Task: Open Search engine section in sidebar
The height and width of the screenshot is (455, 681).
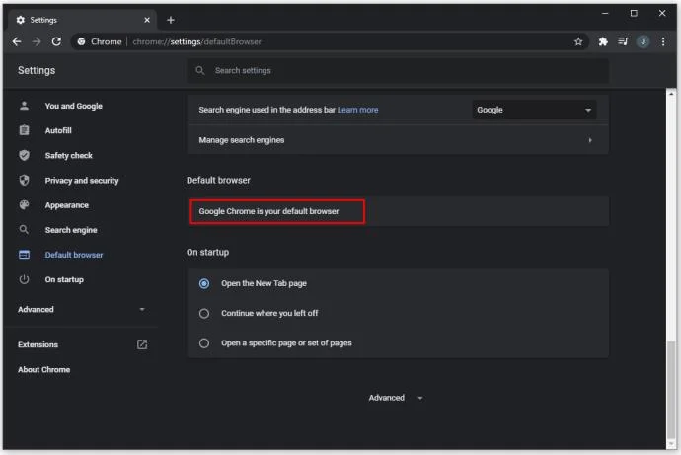Action: point(71,230)
